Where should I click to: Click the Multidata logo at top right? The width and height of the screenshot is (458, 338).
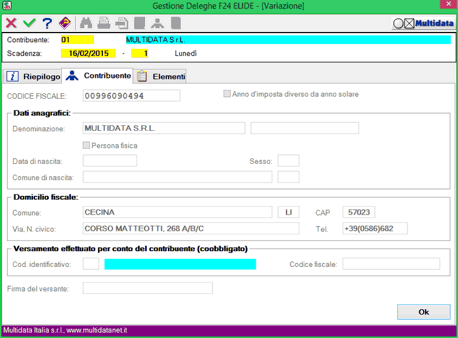[423, 23]
